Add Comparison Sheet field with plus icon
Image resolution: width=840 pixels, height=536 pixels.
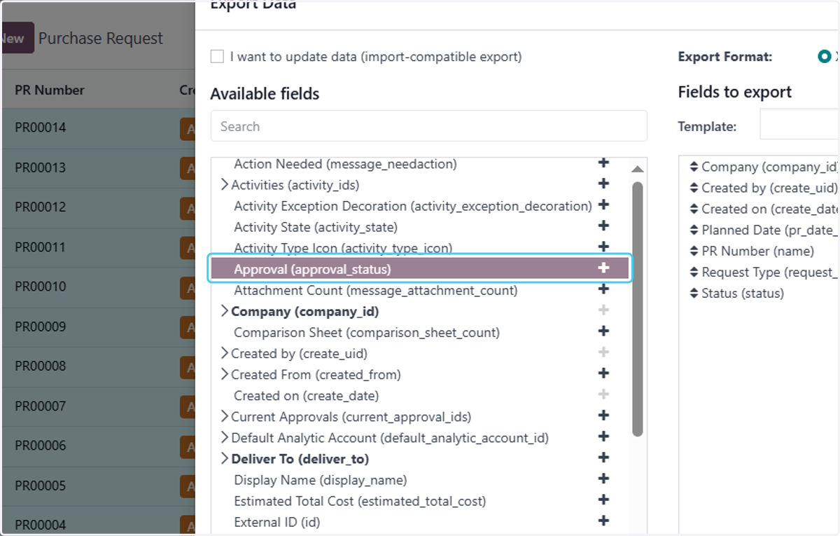[603, 331]
